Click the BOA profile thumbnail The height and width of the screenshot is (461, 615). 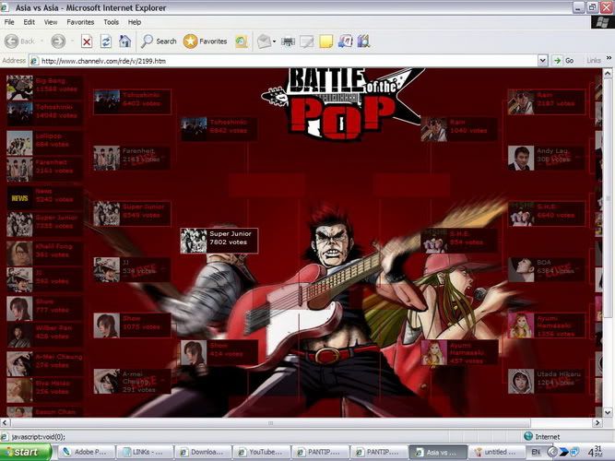coord(521,269)
